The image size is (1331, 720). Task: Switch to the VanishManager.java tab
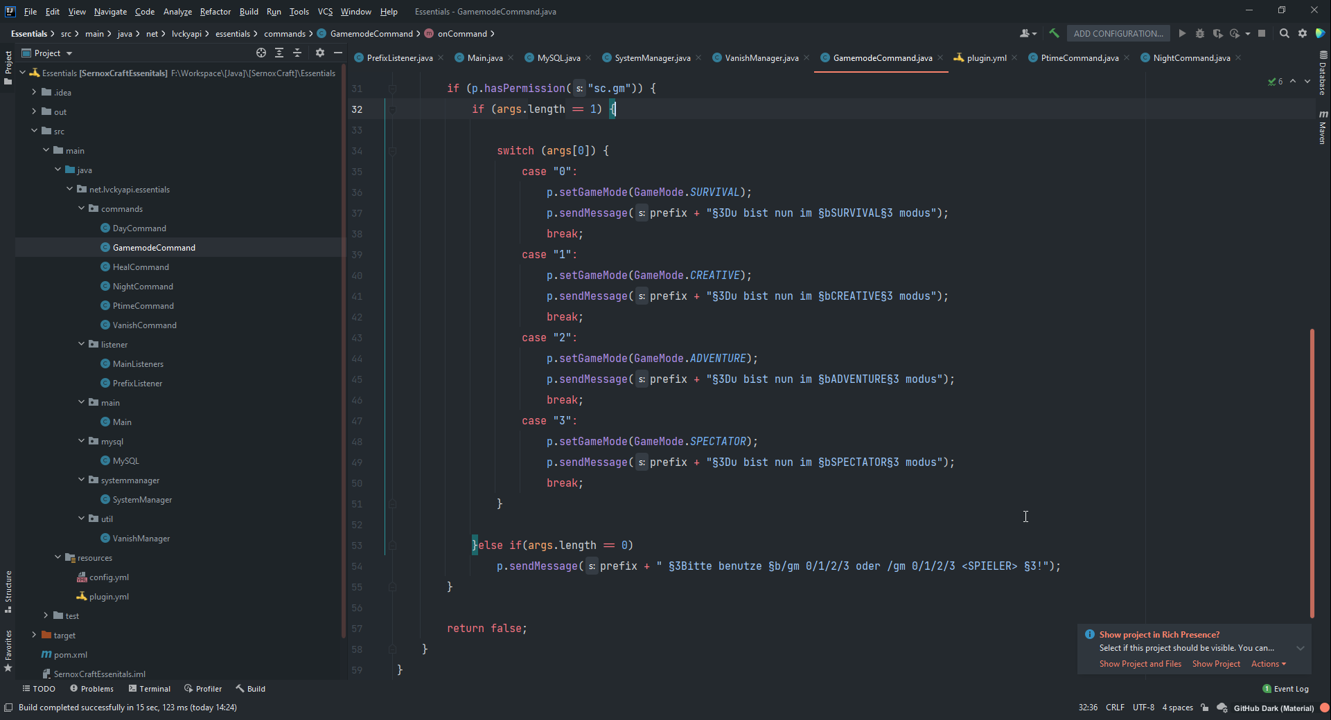pos(761,57)
